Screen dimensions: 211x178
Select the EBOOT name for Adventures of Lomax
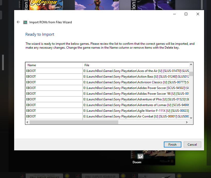[54, 105]
